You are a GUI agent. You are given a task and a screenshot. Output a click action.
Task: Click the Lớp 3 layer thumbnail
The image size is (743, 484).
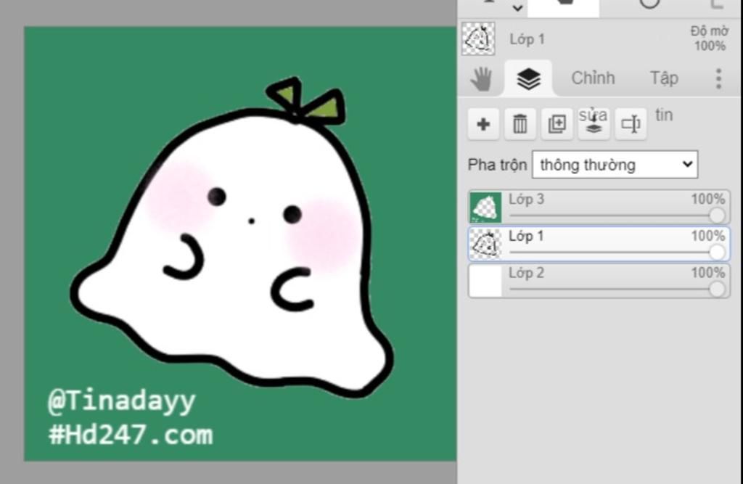click(x=485, y=207)
